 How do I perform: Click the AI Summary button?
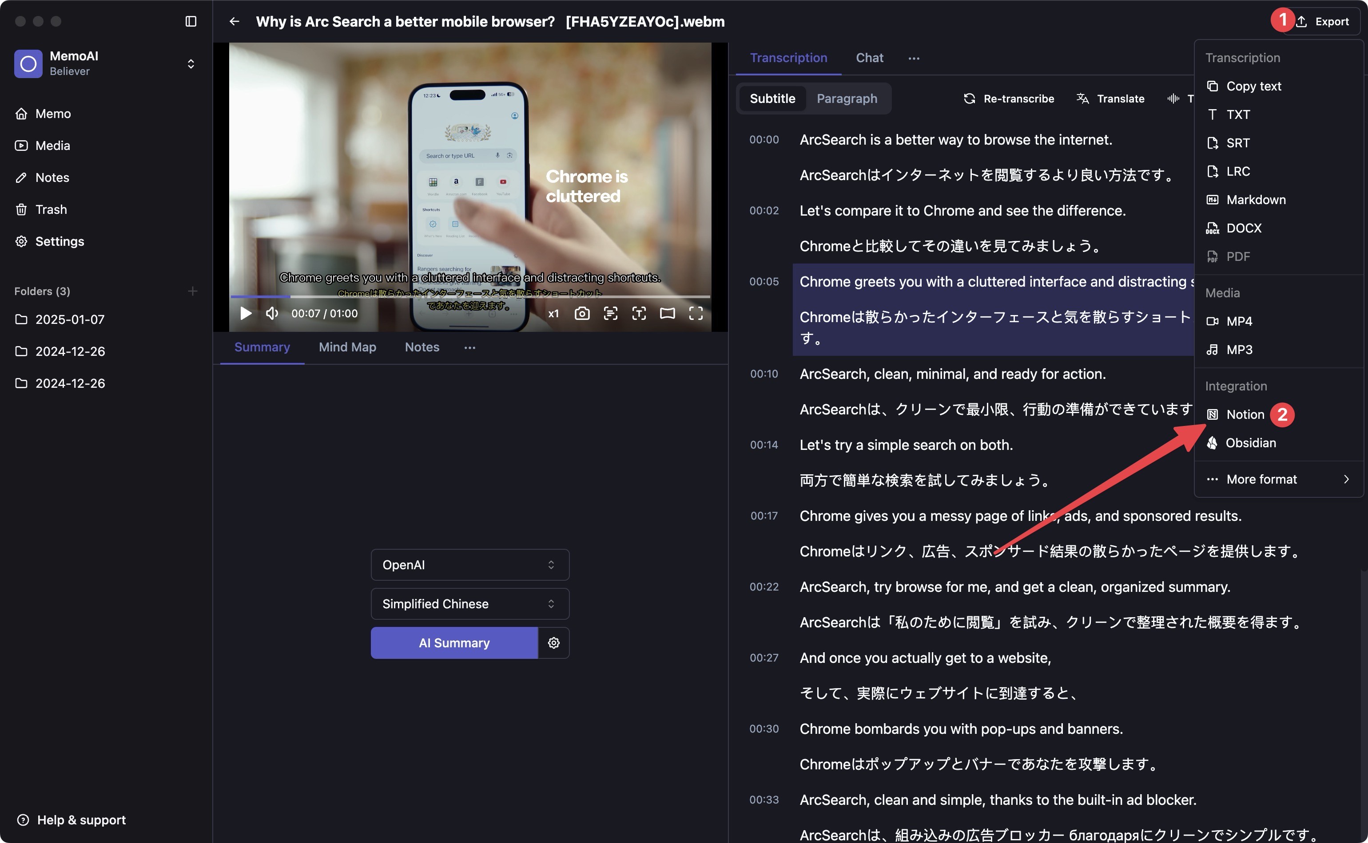point(454,643)
